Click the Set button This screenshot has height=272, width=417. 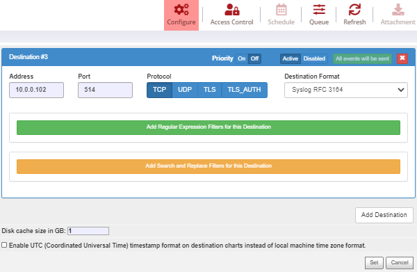(374, 263)
